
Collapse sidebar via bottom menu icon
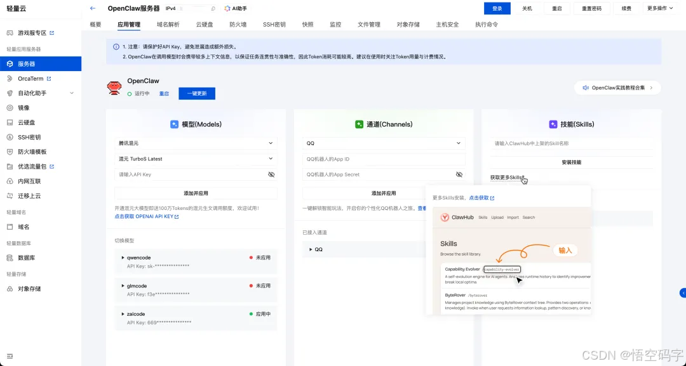(10, 356)
